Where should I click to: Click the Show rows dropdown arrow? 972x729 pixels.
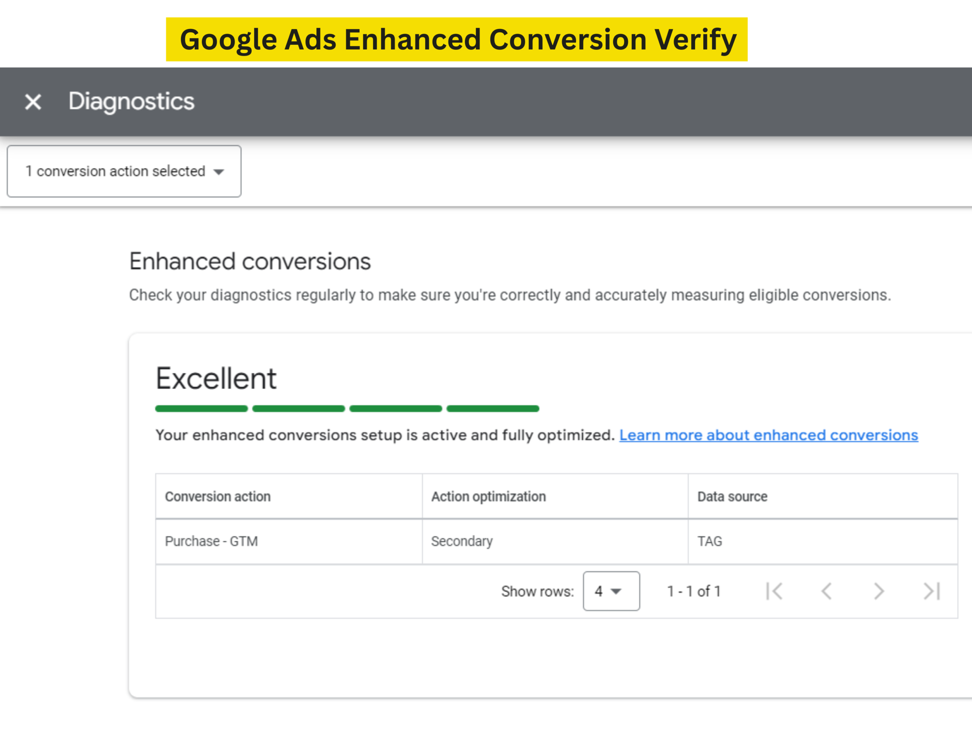617,592
